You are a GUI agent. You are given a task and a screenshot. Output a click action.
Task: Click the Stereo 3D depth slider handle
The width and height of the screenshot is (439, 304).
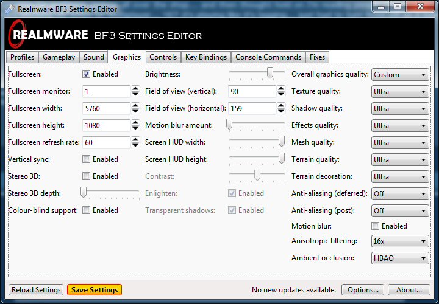click(84, 192)
